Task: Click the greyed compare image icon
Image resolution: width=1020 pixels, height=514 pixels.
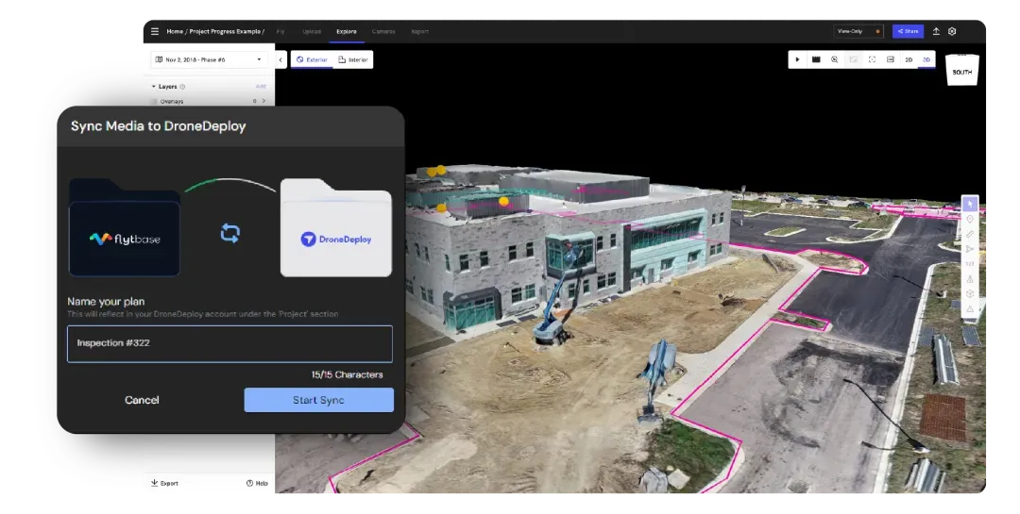Action: 854,59
